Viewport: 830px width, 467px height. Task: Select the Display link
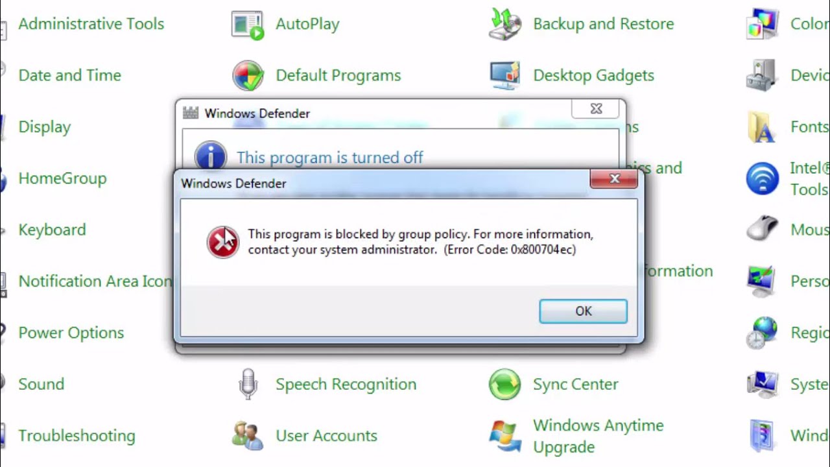[x=45, y=127]
